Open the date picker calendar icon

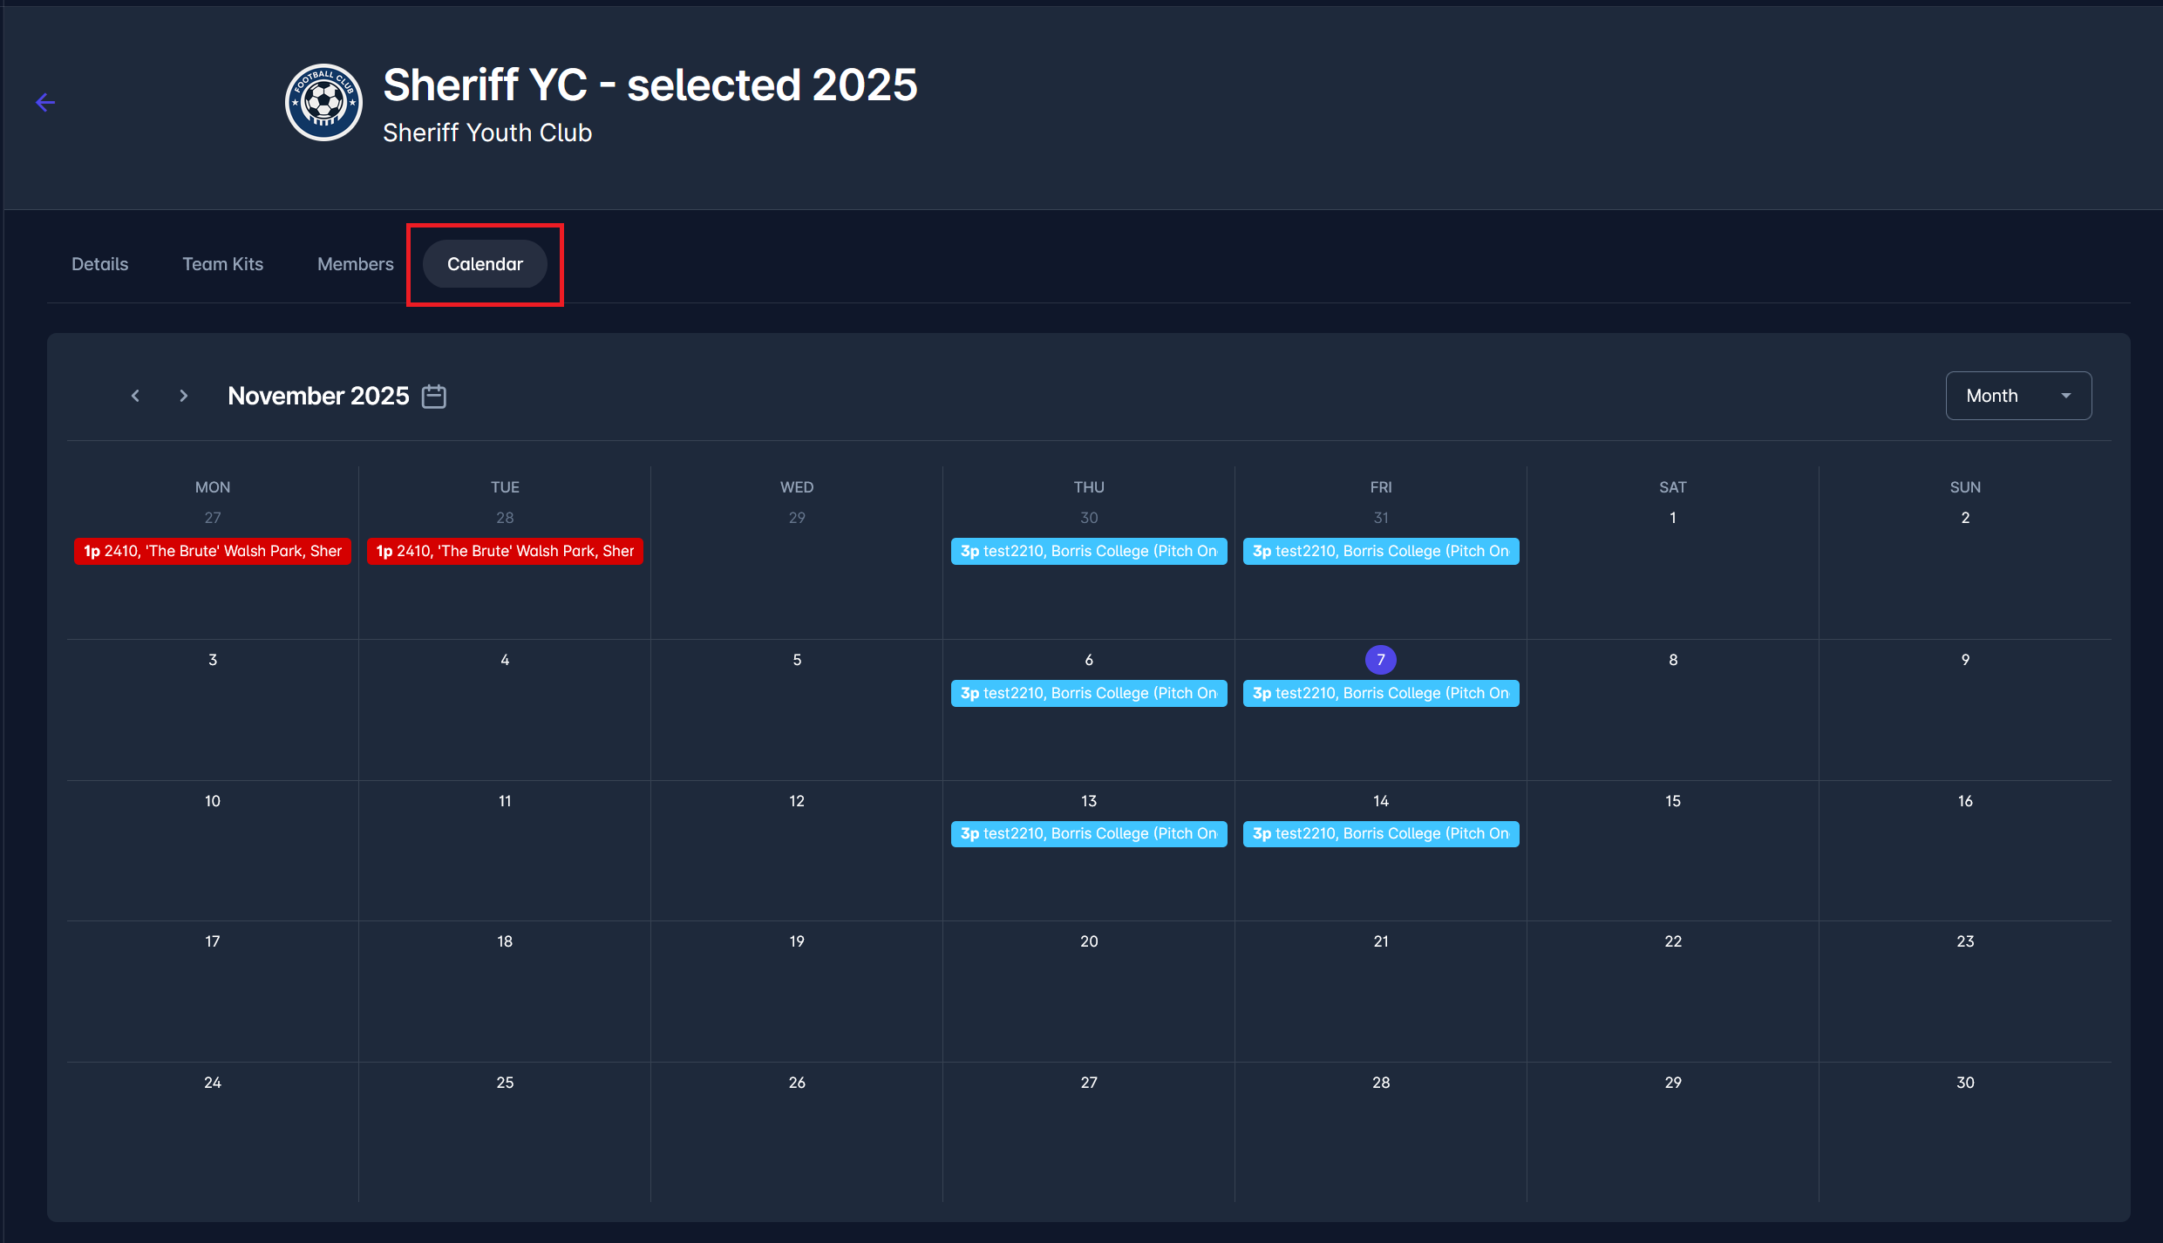pyautogui.click(x=434, y=395)
